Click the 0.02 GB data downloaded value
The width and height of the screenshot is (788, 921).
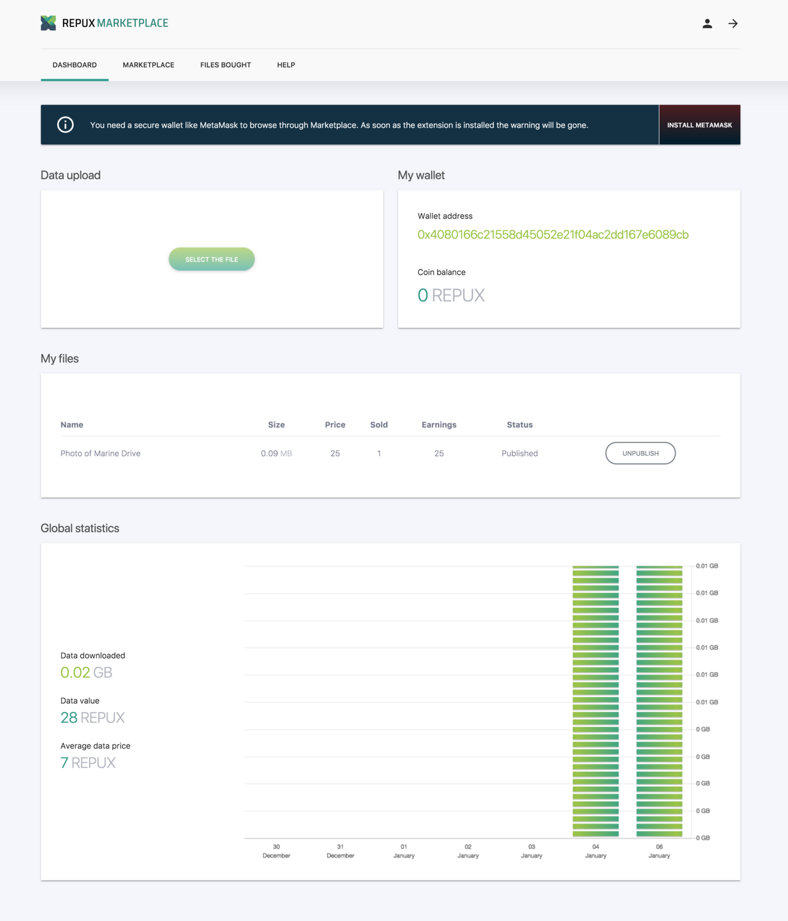click(86, 672)
